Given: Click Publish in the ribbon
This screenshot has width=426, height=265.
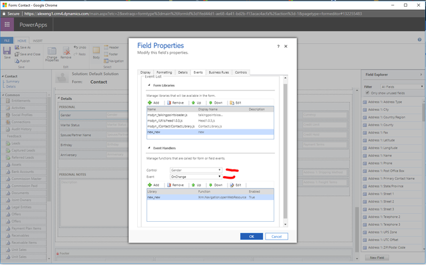Looking at the screenshot, I should pos(22,61).
